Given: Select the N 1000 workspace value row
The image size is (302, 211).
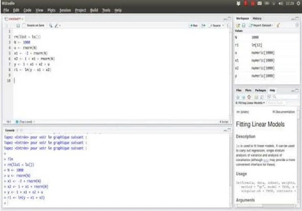Looking at the screenshot, I should (267, 37).
